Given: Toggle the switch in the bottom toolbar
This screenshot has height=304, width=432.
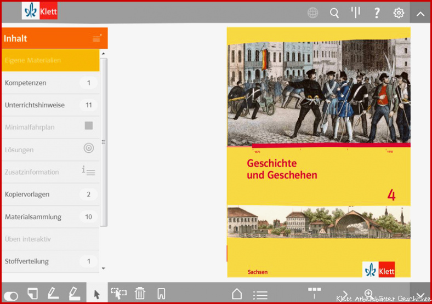Looking at the screenshot, I should tap(11, 296).
